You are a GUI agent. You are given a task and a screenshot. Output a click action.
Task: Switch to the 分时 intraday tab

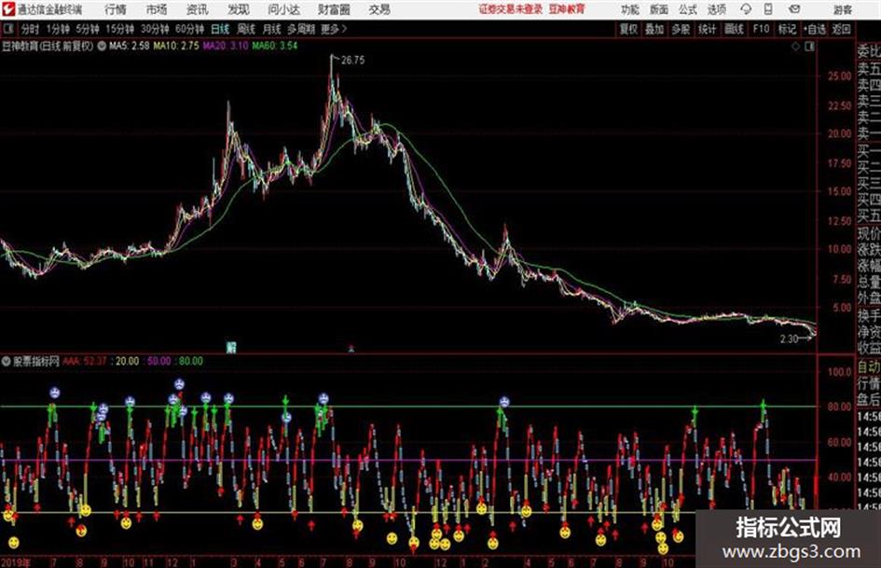pos(30,29)
